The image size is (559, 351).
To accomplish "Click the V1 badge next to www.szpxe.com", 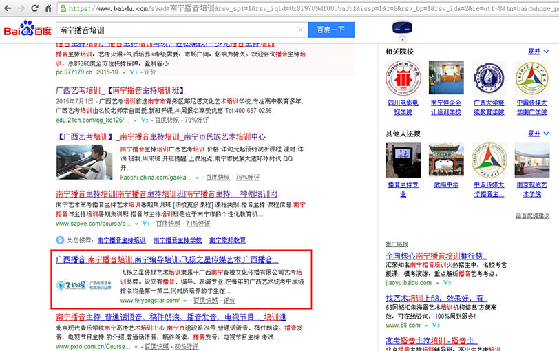I will point(146,224).
